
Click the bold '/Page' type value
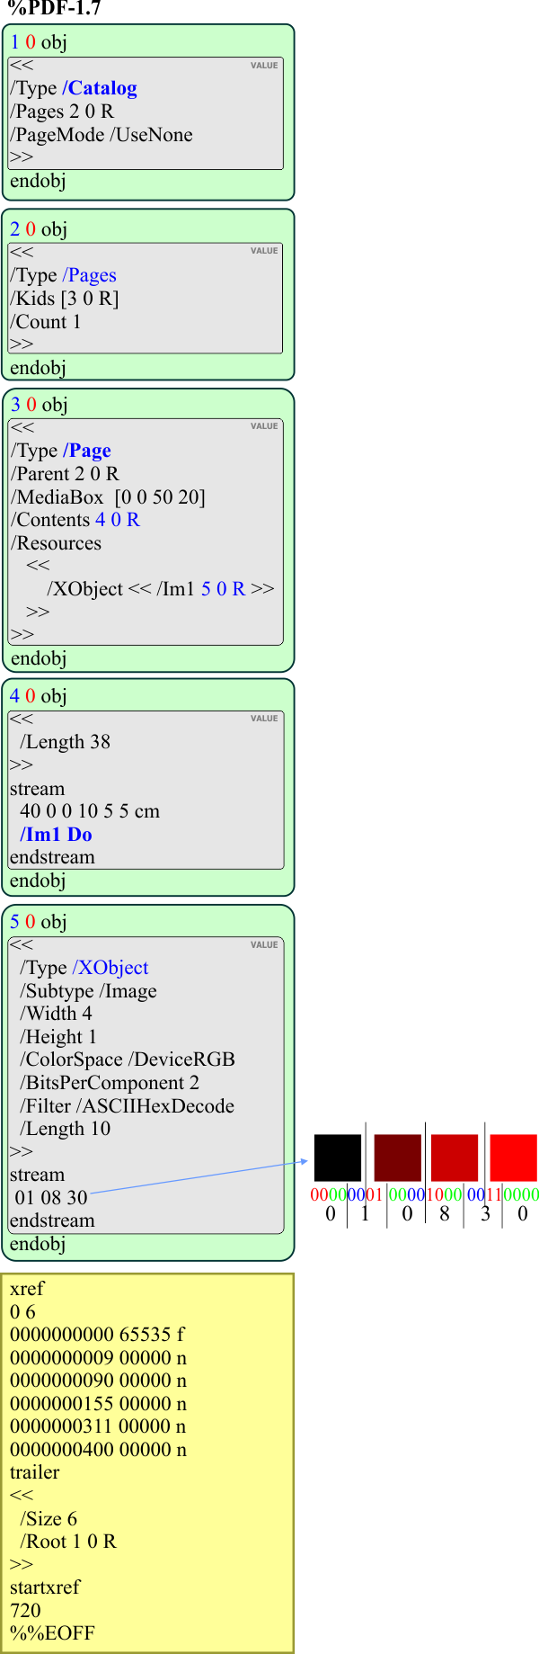(87, 451)
